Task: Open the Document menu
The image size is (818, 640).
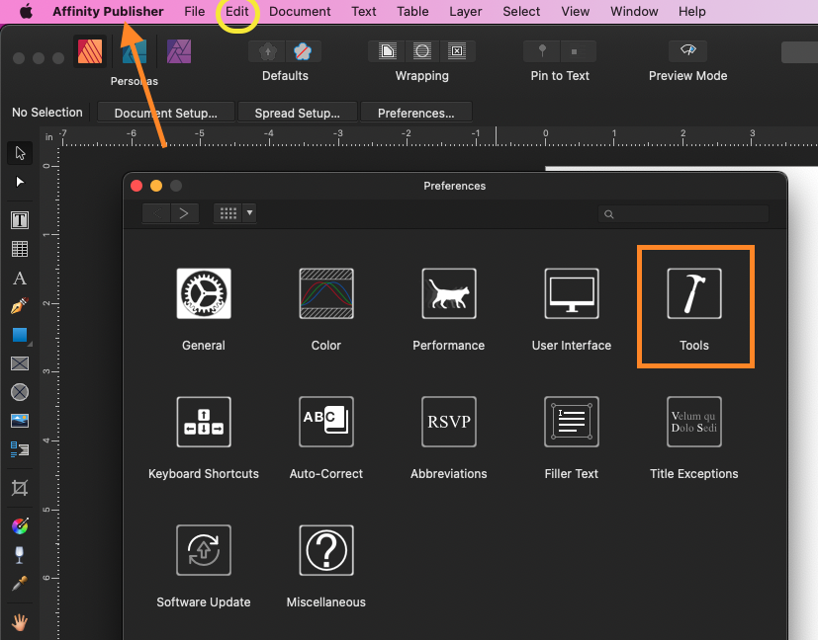Action: (300, 12)
